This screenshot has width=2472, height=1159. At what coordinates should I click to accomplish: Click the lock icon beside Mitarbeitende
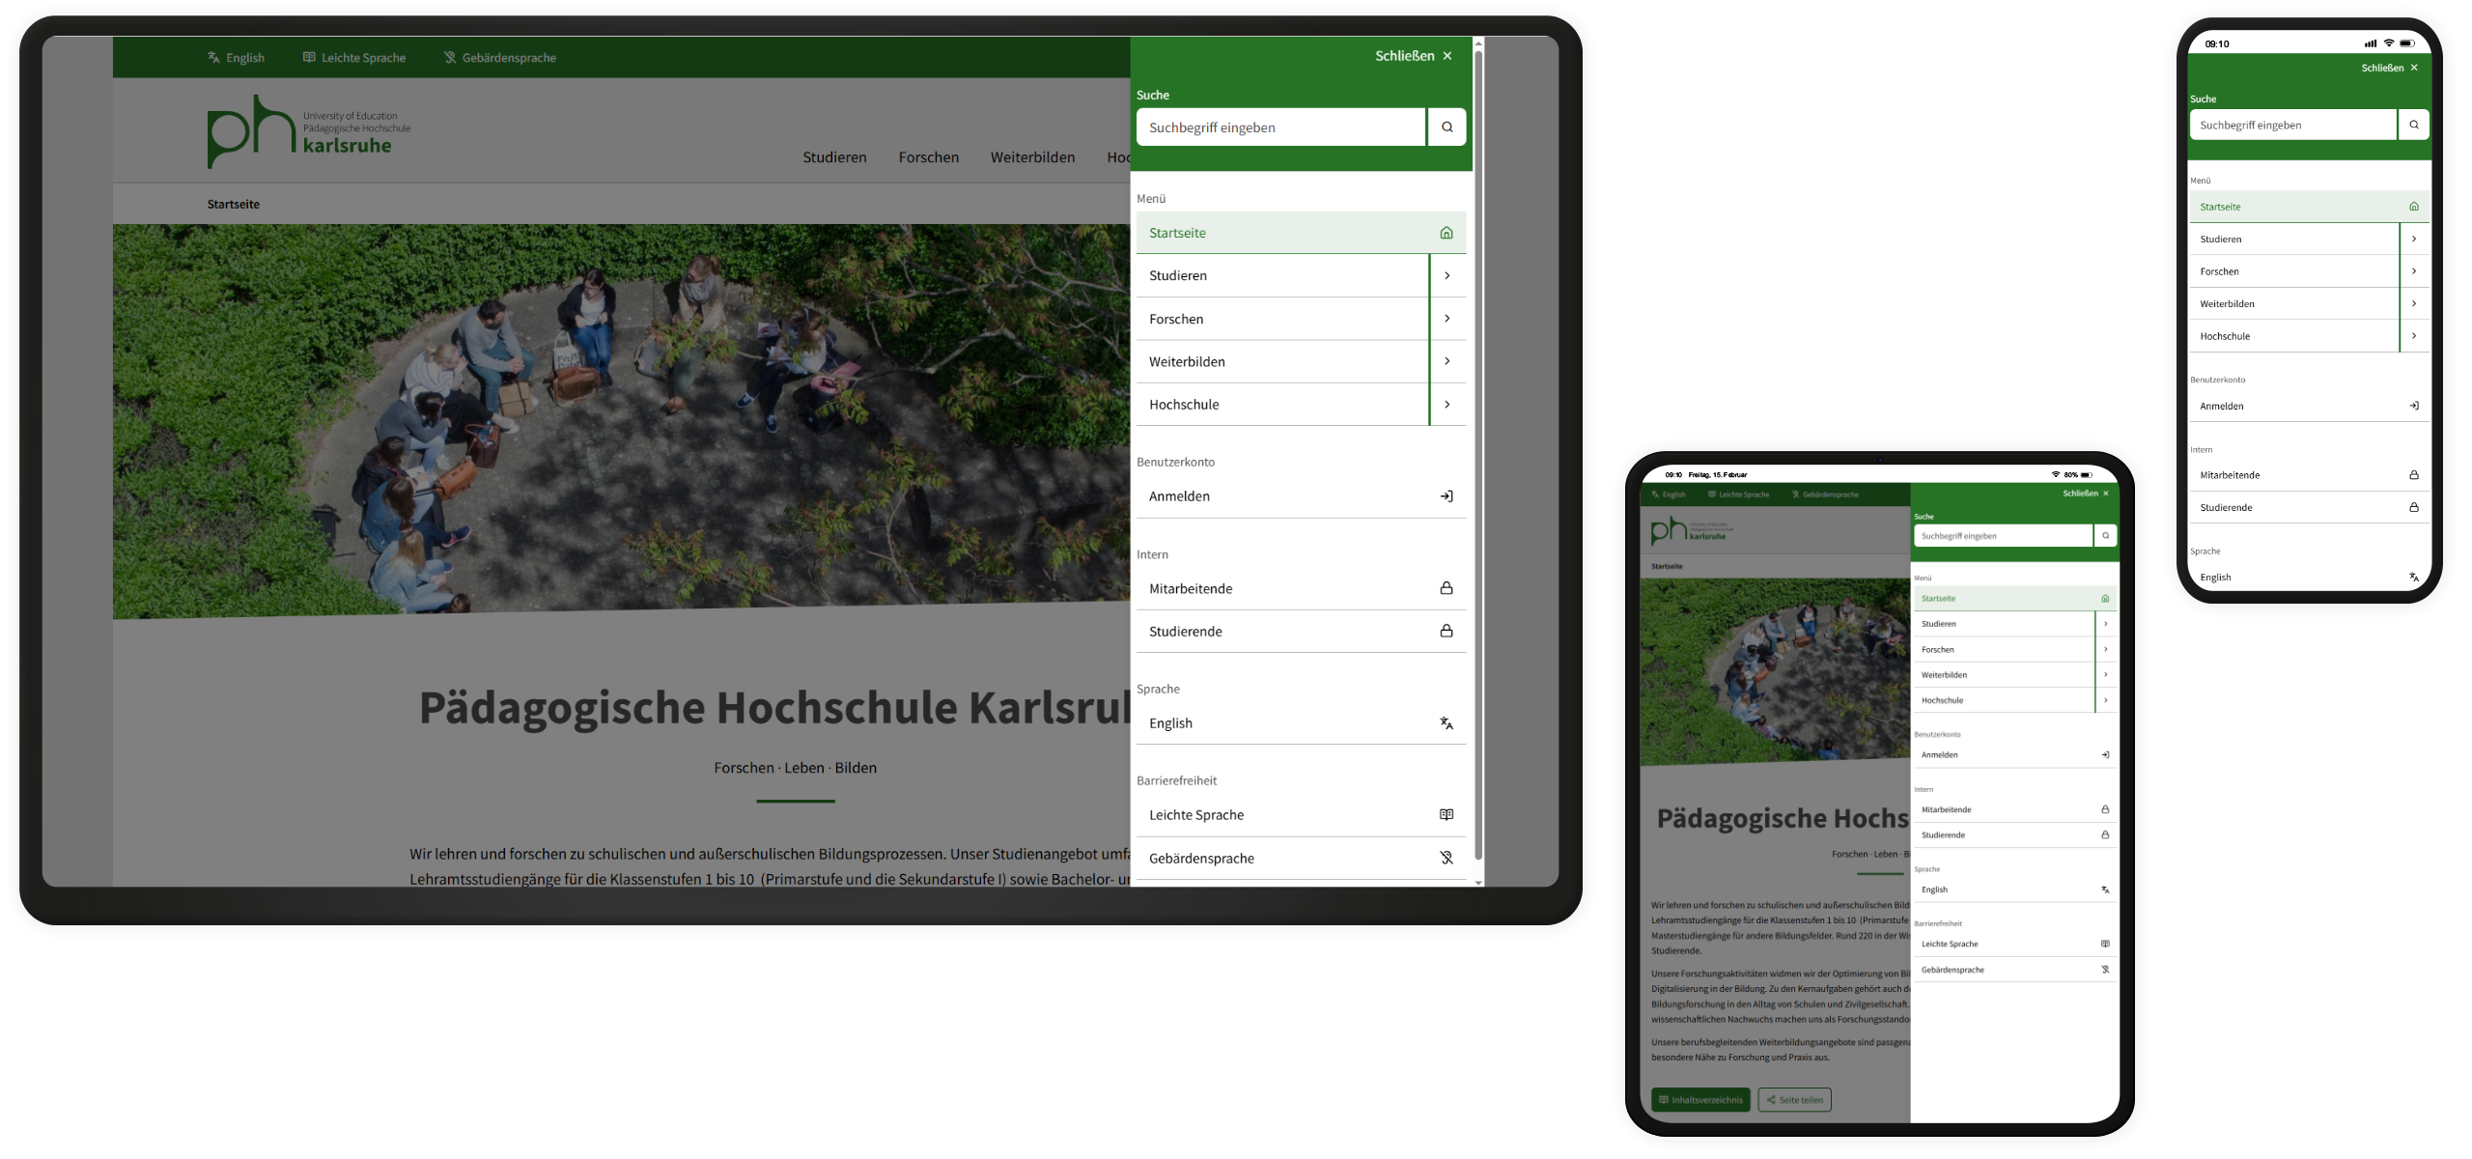(x=1446, y=587)
